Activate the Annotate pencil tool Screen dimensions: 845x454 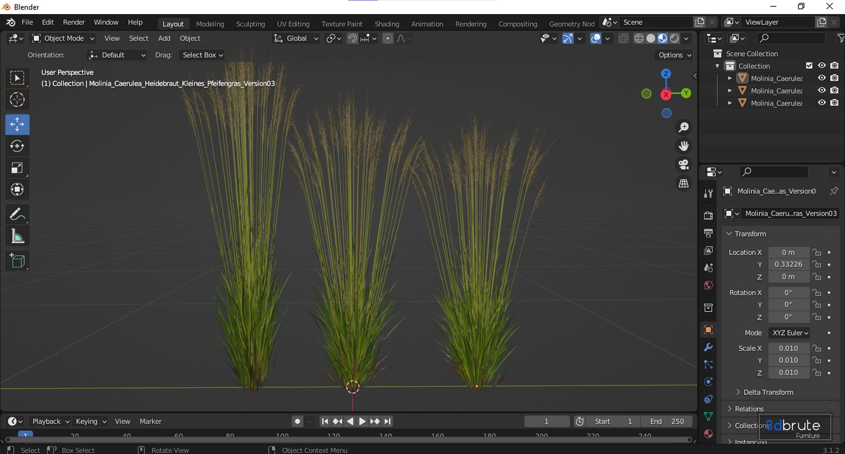click(x=17, y=214)
